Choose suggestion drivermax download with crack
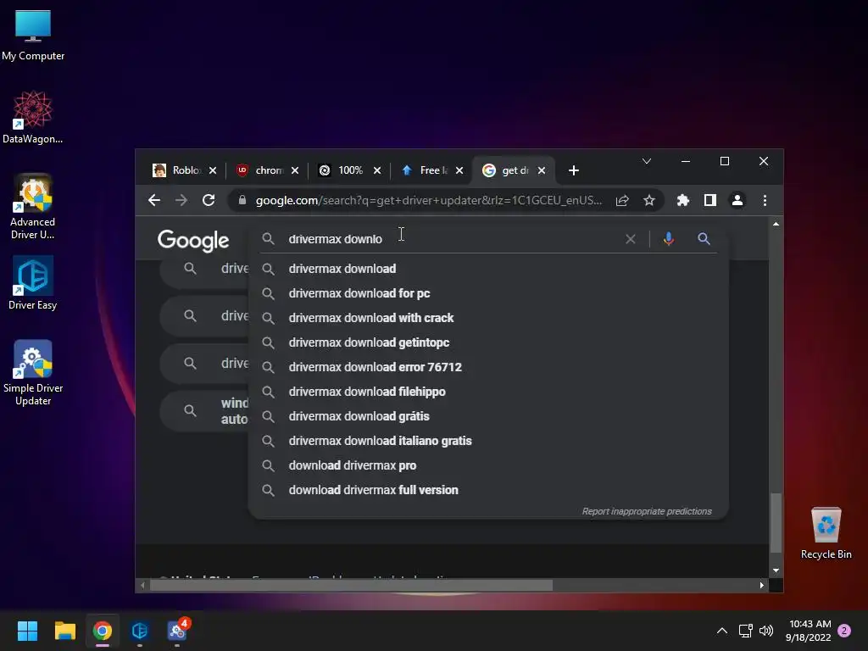 pos(488,318)
